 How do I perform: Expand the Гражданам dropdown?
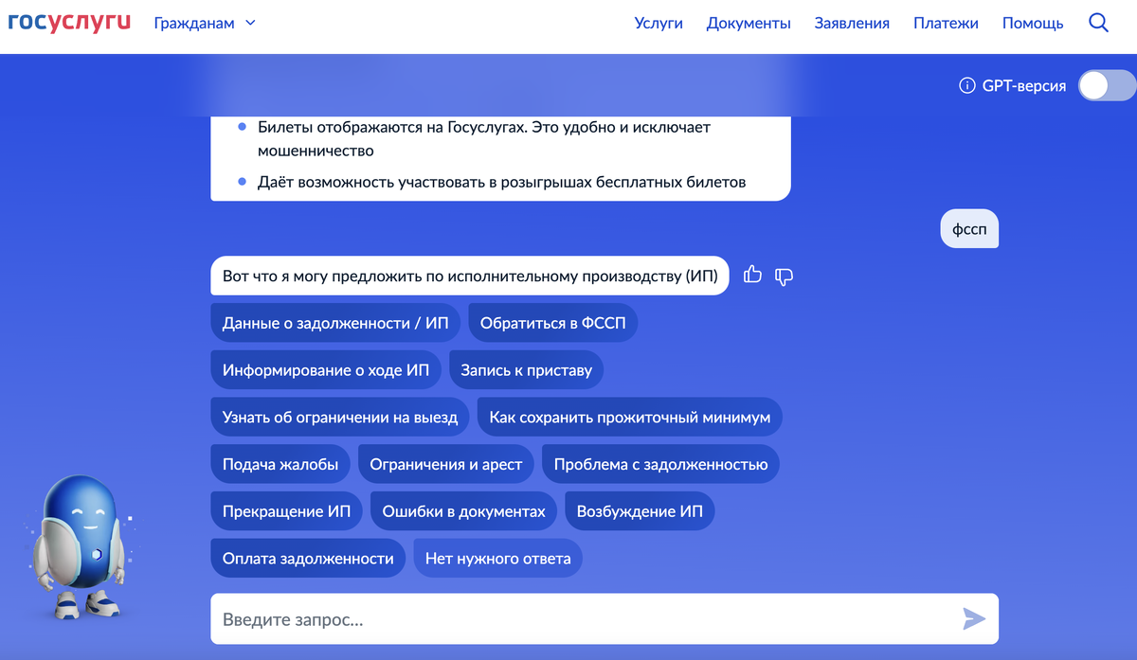tap(205, 23)
